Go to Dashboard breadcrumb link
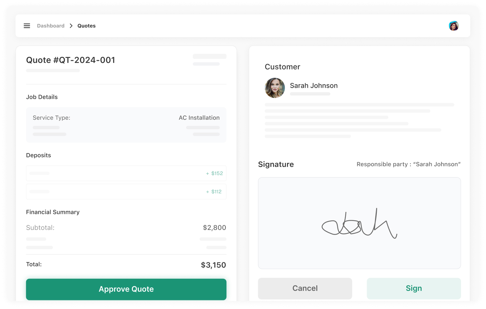486x309 pixels. 51,26
